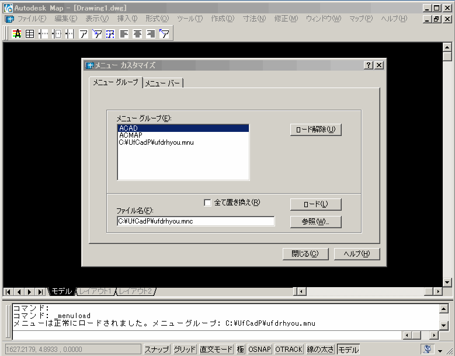455x356 pixels.
Task: Click the ア icon with dotted blue frame
Action: 110,34
